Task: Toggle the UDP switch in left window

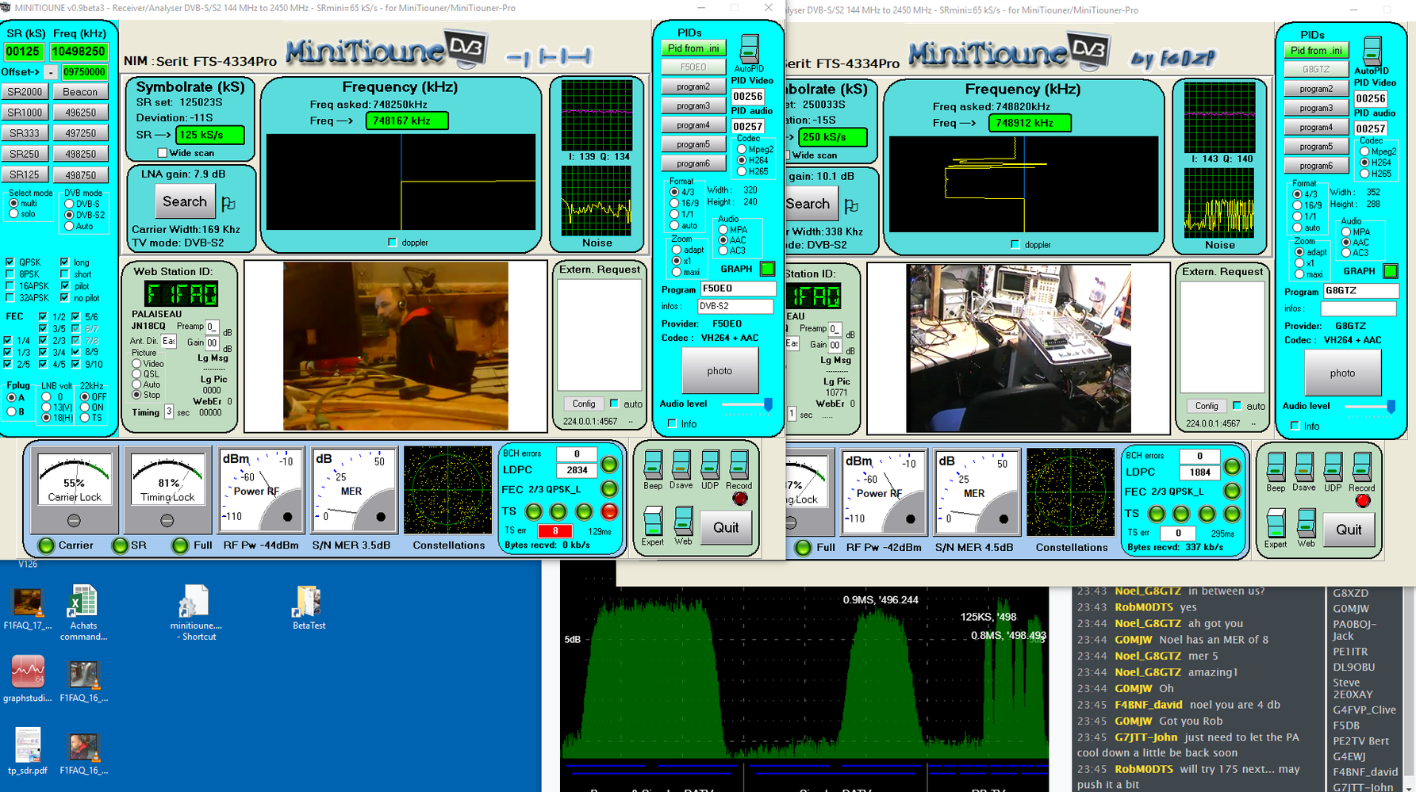Action: (710, 465)
